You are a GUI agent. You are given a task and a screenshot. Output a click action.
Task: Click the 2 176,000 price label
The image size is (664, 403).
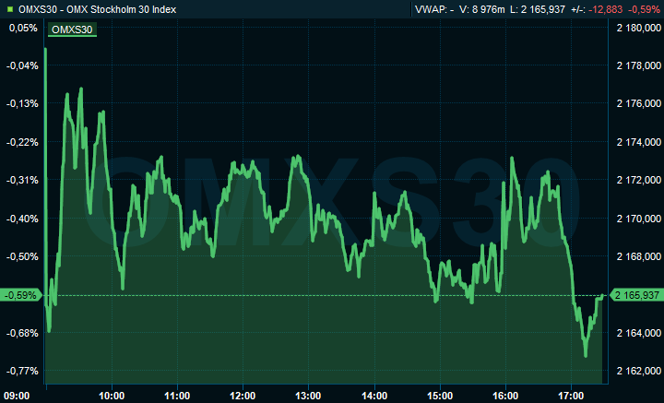pos(639,103)
